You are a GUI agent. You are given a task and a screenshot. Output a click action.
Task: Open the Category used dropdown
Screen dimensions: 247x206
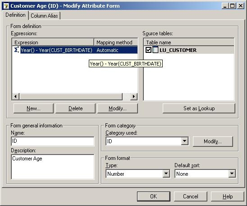pyautogui.click(x=184, y=141)
